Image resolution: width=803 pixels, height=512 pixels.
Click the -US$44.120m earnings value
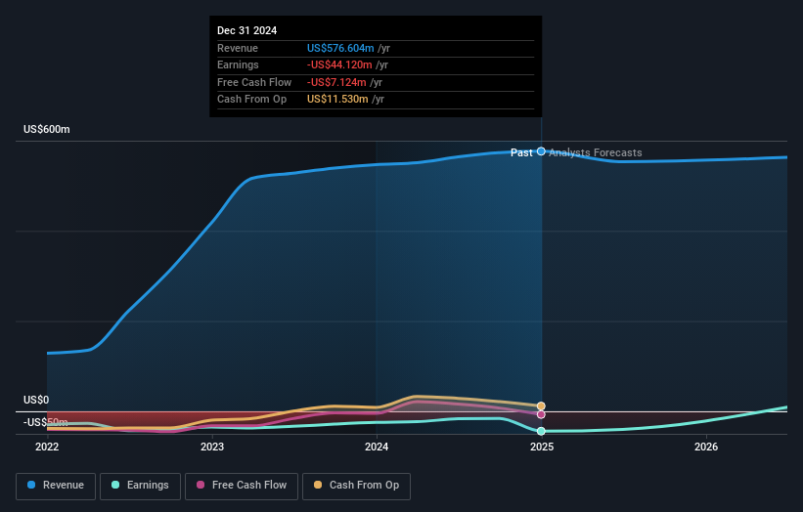coord(339,64)
